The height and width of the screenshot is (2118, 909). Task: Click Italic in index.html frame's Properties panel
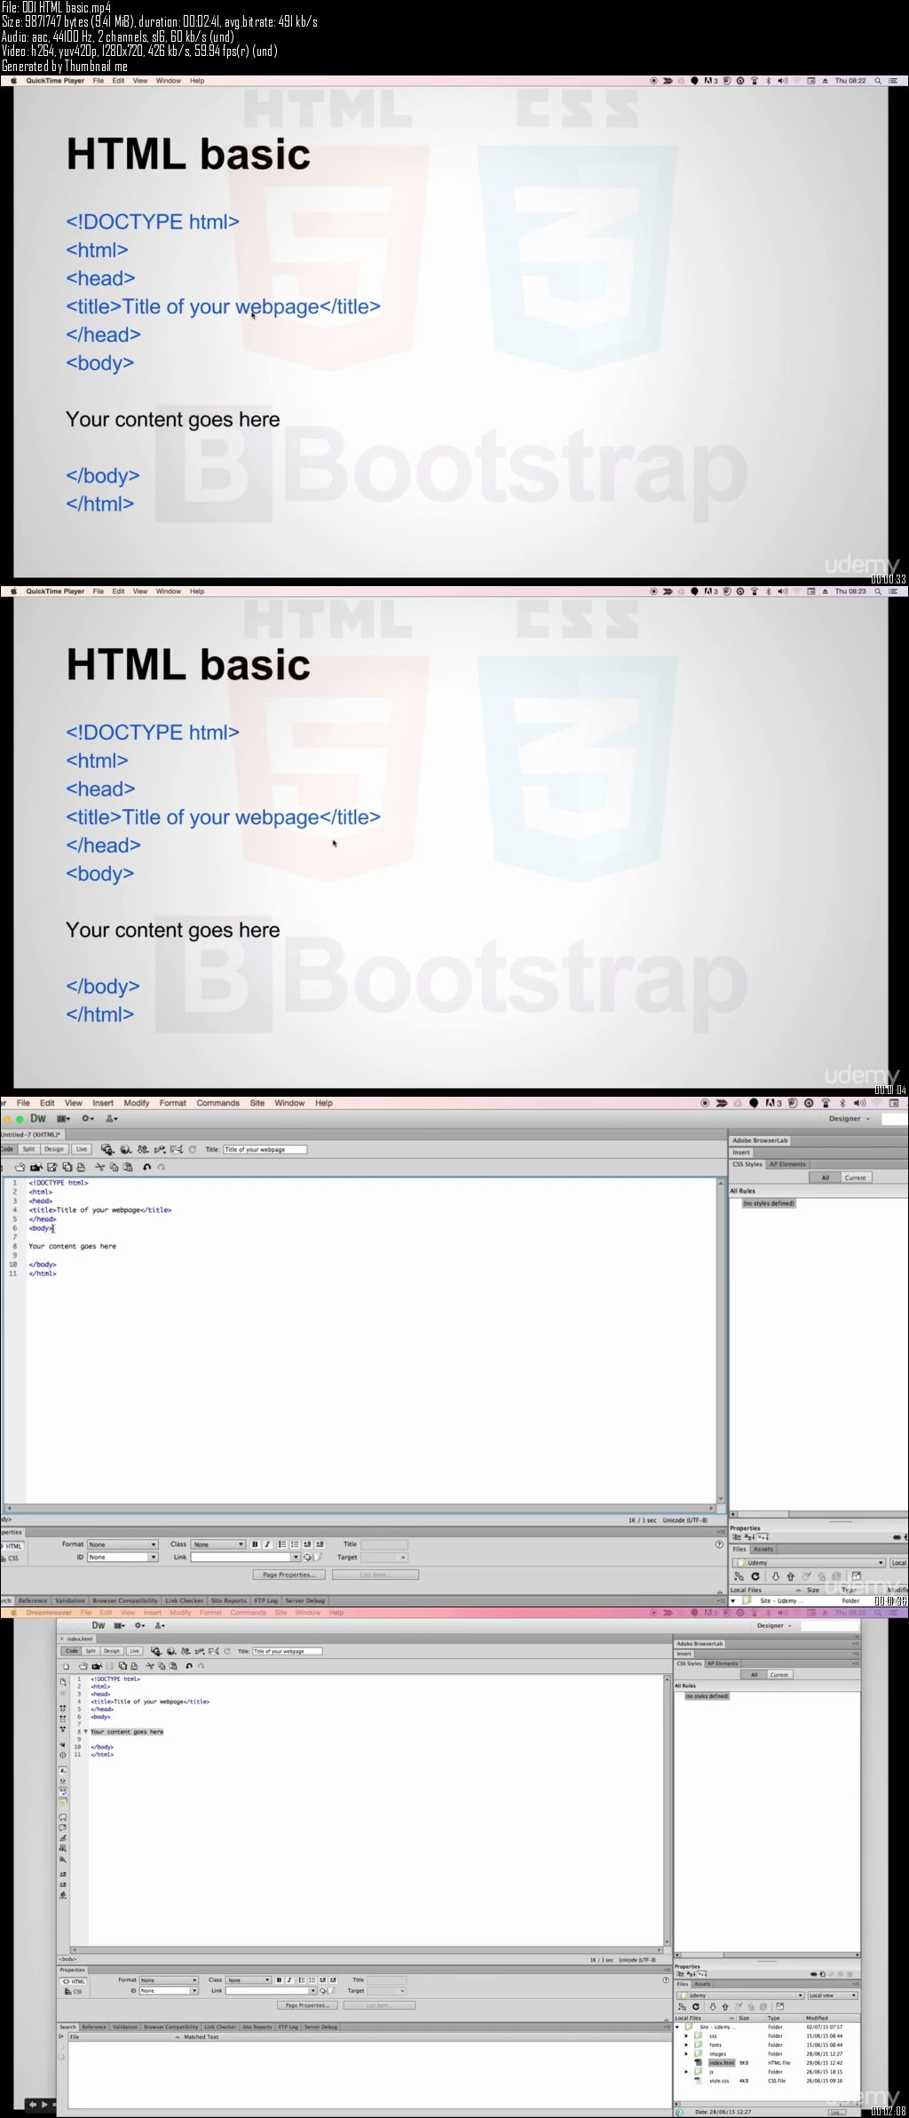click(x=289, y=1979)
